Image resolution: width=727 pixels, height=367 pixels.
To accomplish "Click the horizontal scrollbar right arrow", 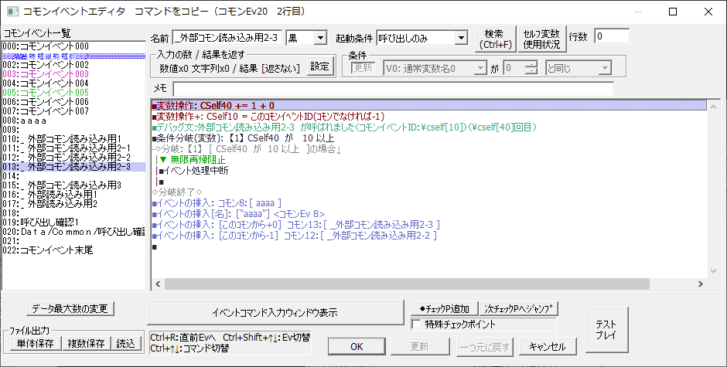I will [x=701, y=284].
